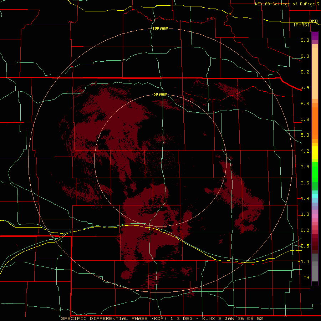Click the 8.2 value on color scale
The height and width of the screenshot is (321, 321).
point(305,72)
